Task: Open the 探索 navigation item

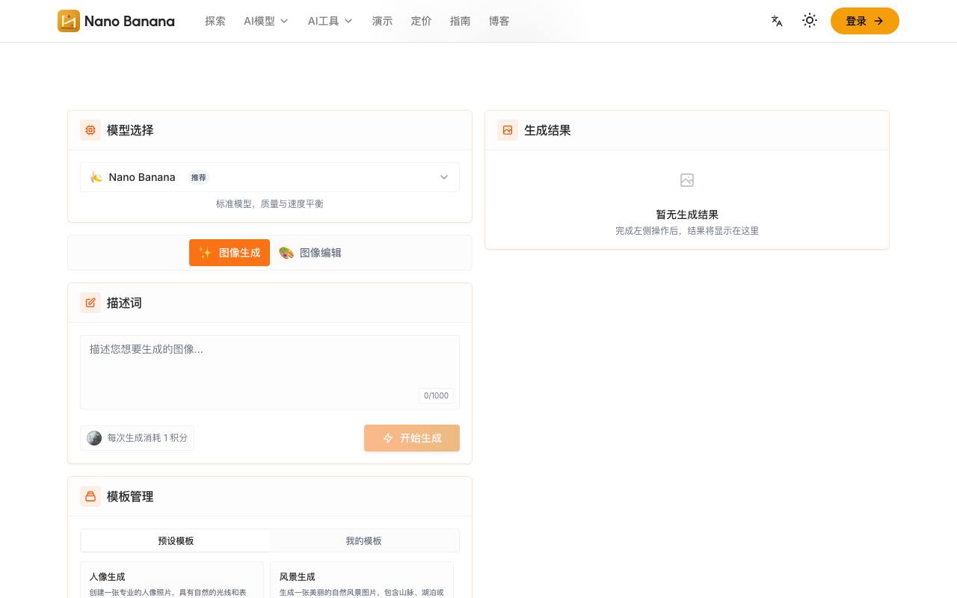Action: 215,21
